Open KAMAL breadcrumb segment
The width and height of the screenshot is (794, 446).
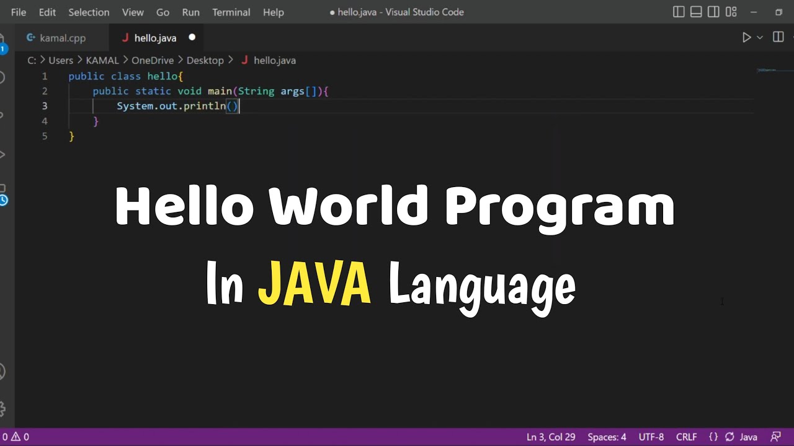tap(102, 60)
